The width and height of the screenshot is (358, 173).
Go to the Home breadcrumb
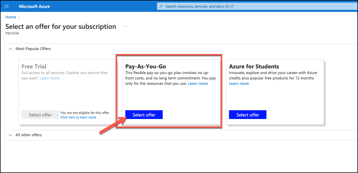(x=11, y=17)
